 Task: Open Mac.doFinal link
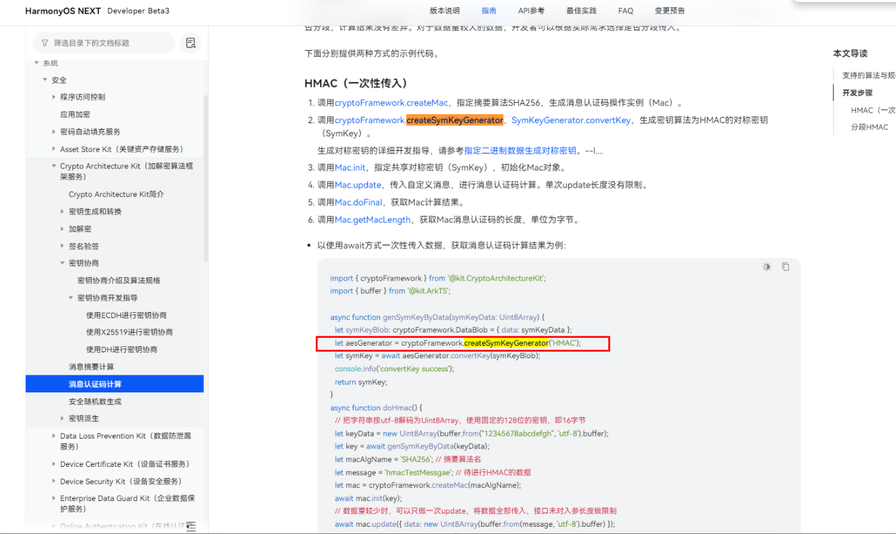click(x=358, y=203)
